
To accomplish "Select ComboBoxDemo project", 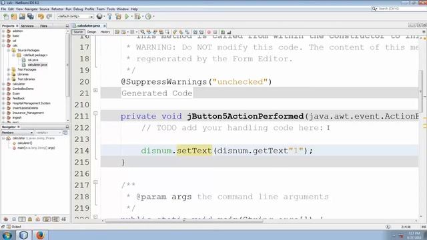I will [x=23, y=89].
